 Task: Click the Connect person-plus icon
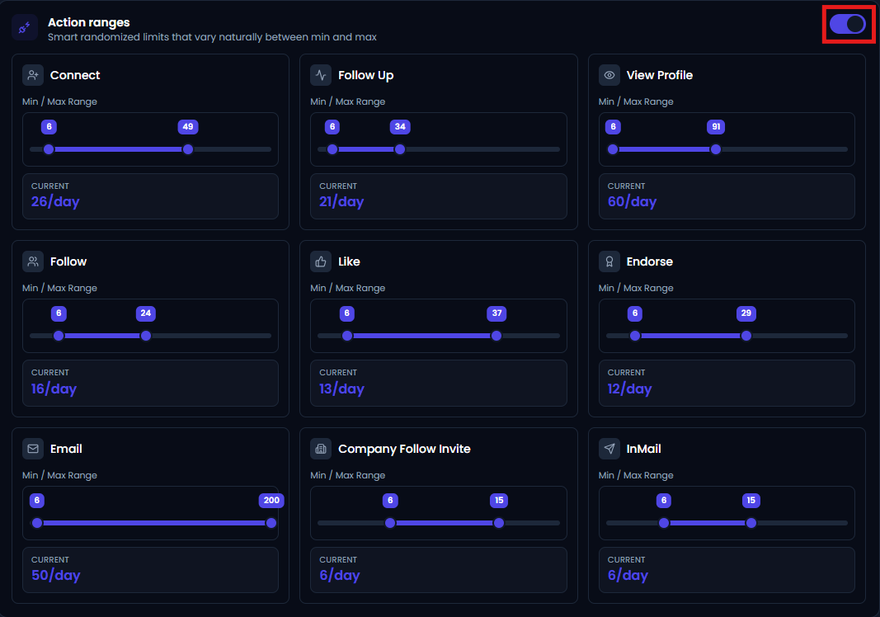[33, 75]
